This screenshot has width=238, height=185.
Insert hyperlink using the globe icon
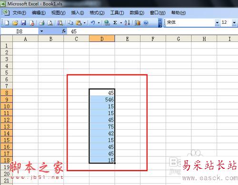tap(107, 23)
